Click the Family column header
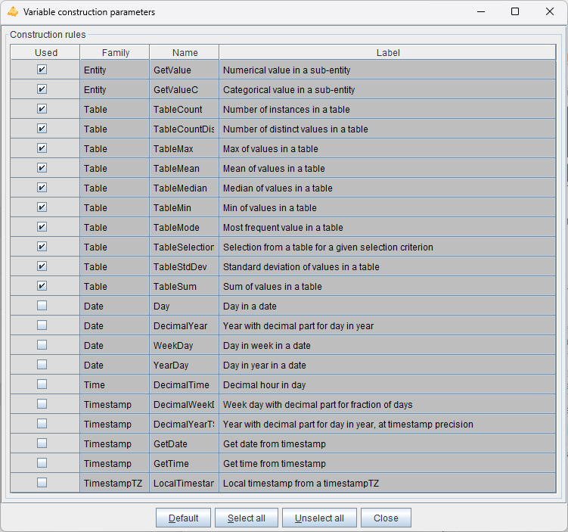The width and height of the screenshot is (568, 532). [x=115, y=52]
